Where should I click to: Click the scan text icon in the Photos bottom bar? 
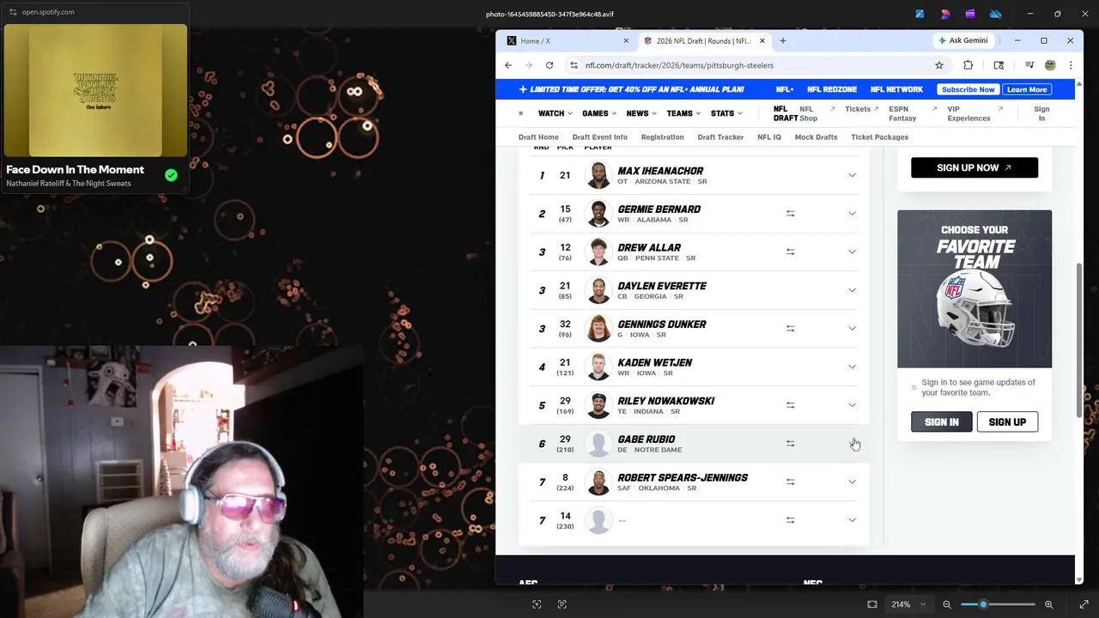click(x=562, y=604)
